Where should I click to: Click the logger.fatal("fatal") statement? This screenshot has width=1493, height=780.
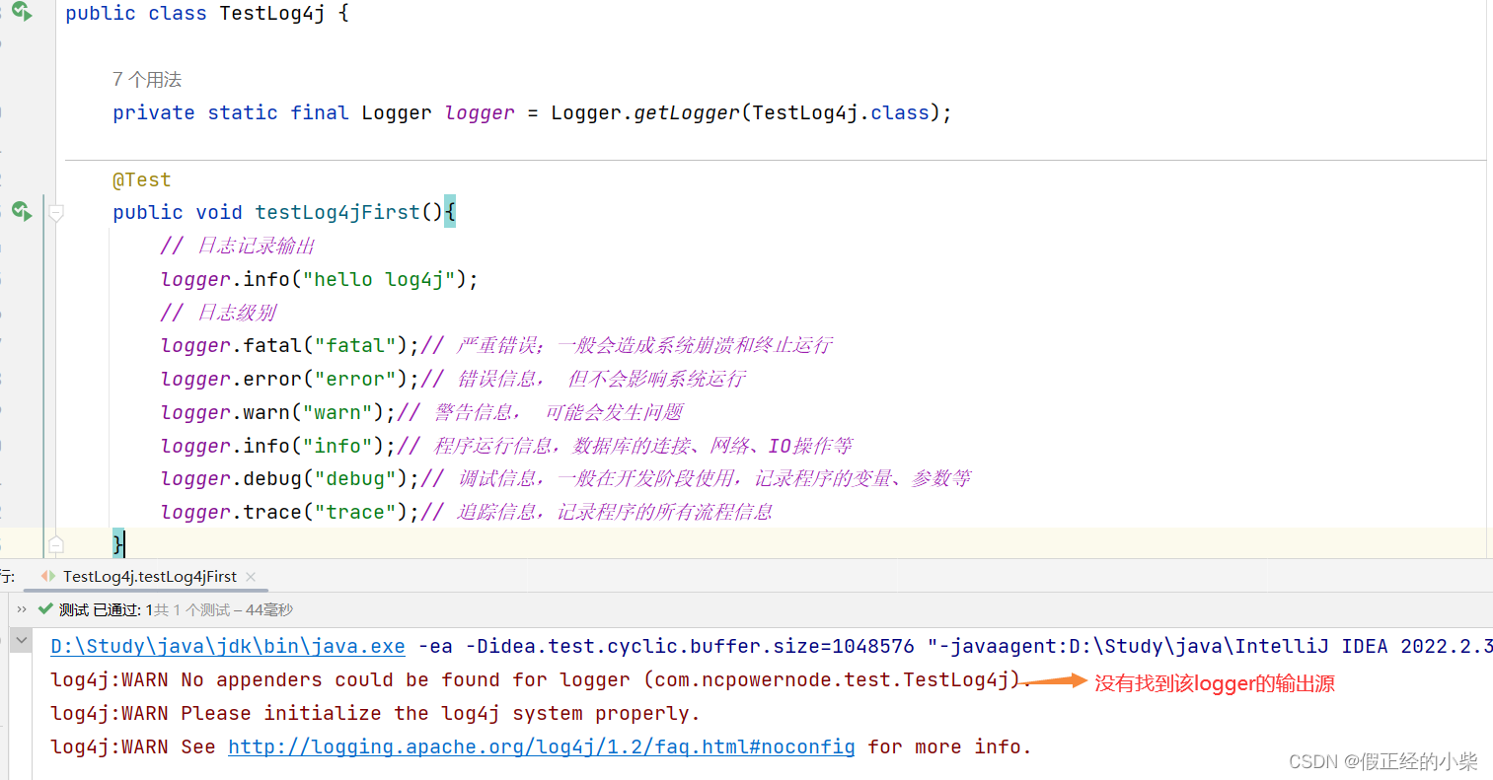290,345
